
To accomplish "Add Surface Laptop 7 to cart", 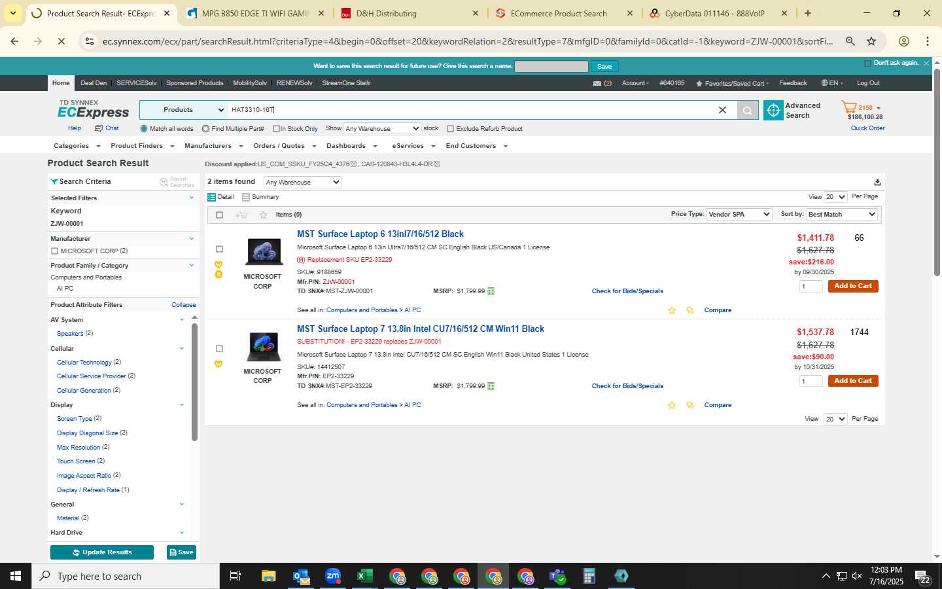I will pos(853,381).
